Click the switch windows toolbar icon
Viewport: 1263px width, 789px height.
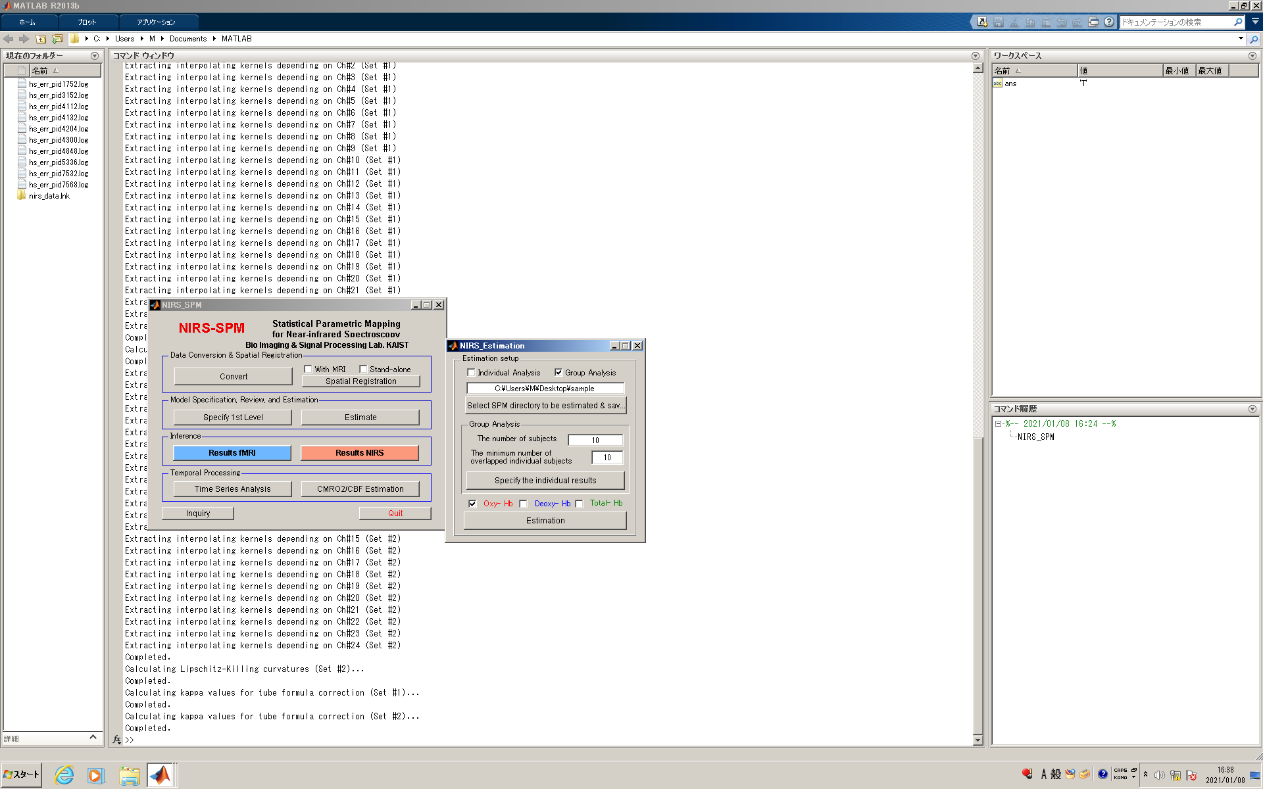[1093, 22]
